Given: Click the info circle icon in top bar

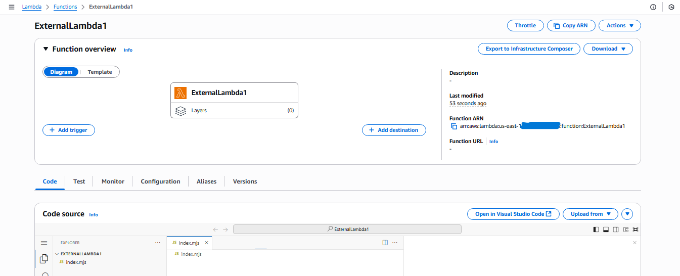Looking at the screenshot, I should (653, 7).
